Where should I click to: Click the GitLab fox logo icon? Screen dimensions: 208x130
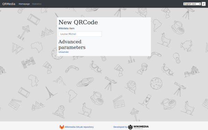tap(62, 127)
